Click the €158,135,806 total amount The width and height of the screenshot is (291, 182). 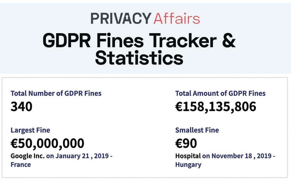point(216,107)
